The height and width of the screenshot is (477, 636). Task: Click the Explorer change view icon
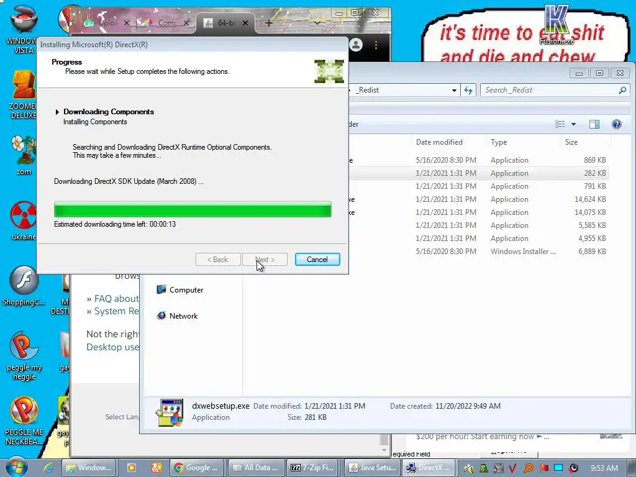(x=560, y=124)
